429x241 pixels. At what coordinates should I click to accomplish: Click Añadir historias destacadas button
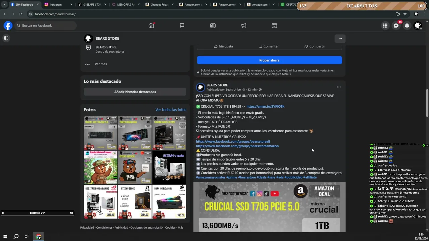click(135, 92)
